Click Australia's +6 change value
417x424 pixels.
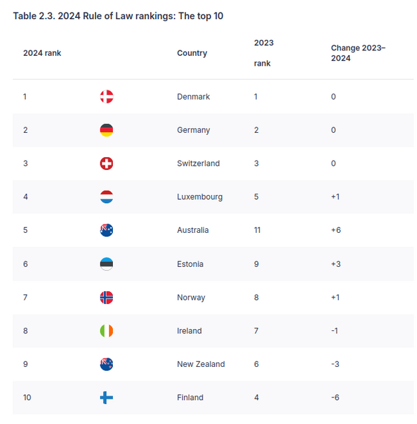point(336,230)
